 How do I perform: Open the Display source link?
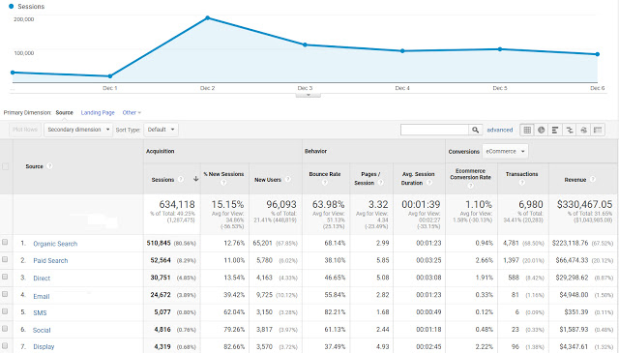(44, 346)
